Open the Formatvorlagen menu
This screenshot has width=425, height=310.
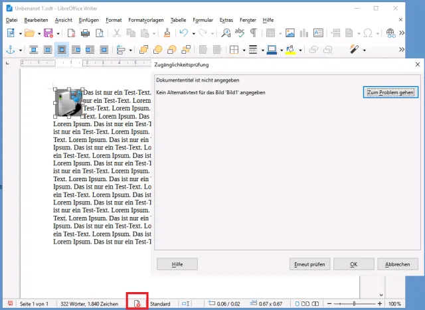pos(145,20)
